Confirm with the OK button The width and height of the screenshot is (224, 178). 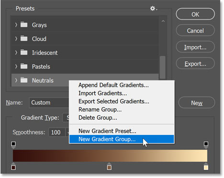click(x=195, y=14)
